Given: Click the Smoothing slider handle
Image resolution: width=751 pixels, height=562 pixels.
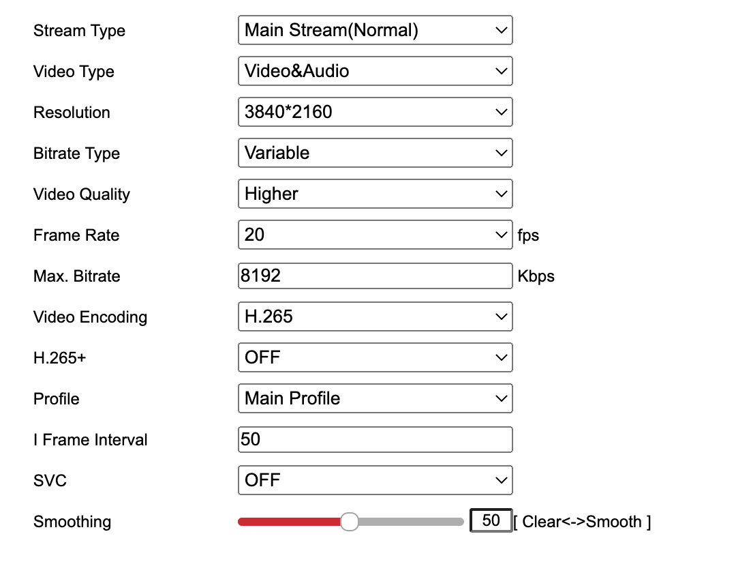Looking at the screenshot, I should pyautogui.click(x=349, y=522).
